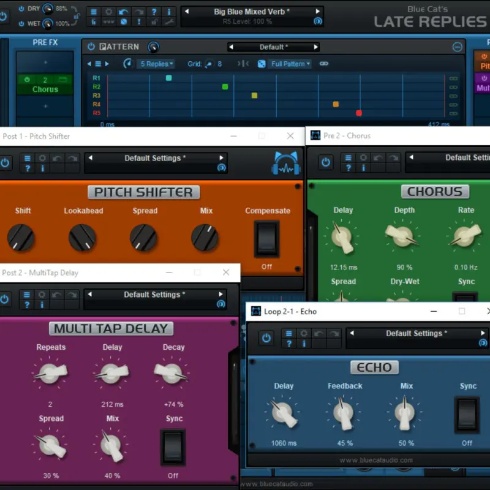Image resolution: width=490 pixels, height=490 pixels.
Task: Toggle Echo window bypass power button
Action: pyautogui.click(x=266, y=338)
